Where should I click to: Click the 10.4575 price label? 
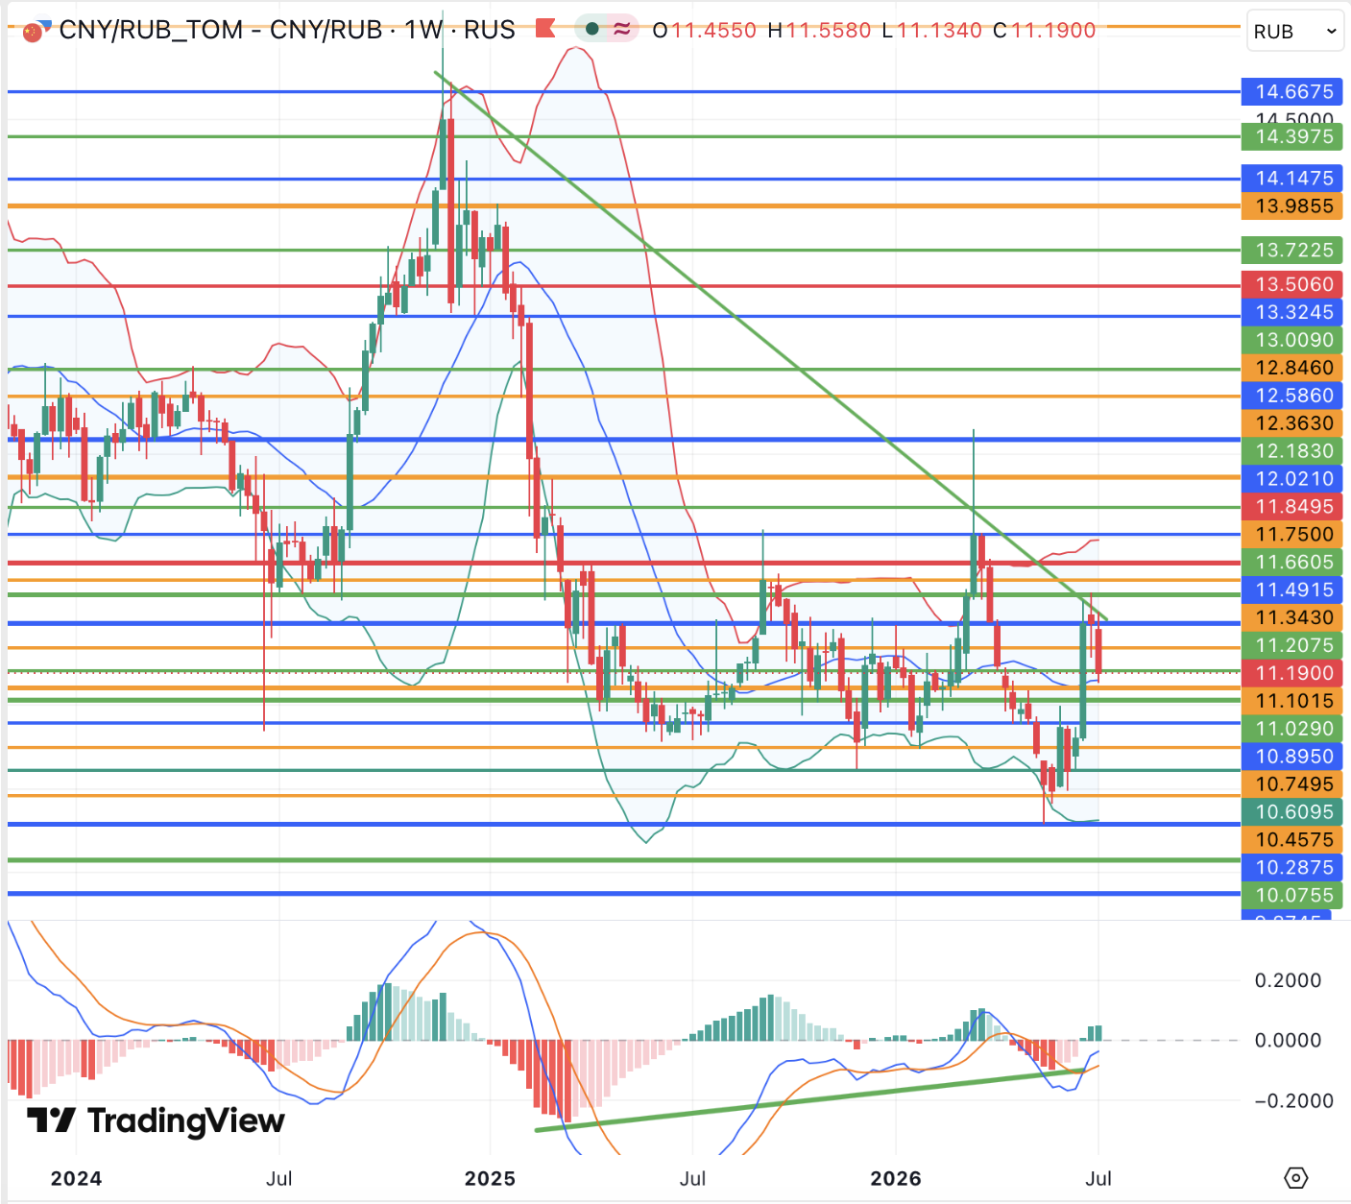click(x=1292, y=841)
